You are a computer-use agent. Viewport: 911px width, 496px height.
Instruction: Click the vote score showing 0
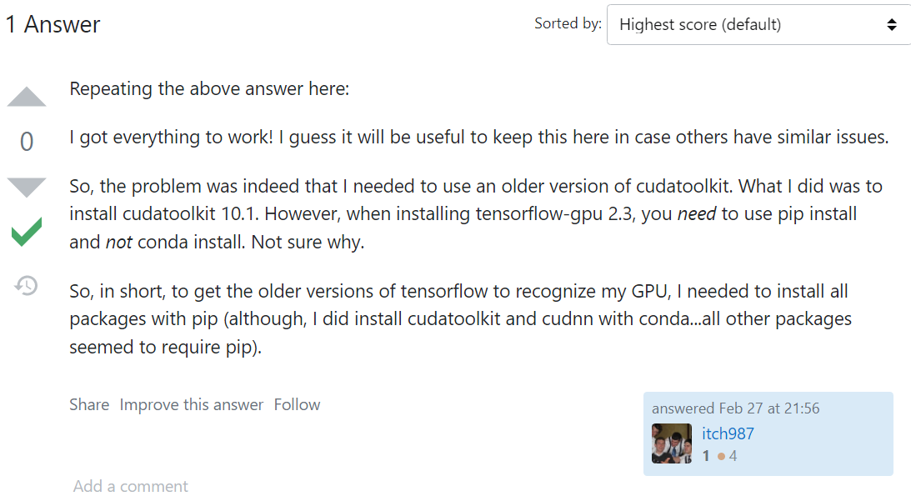[25, 141]
